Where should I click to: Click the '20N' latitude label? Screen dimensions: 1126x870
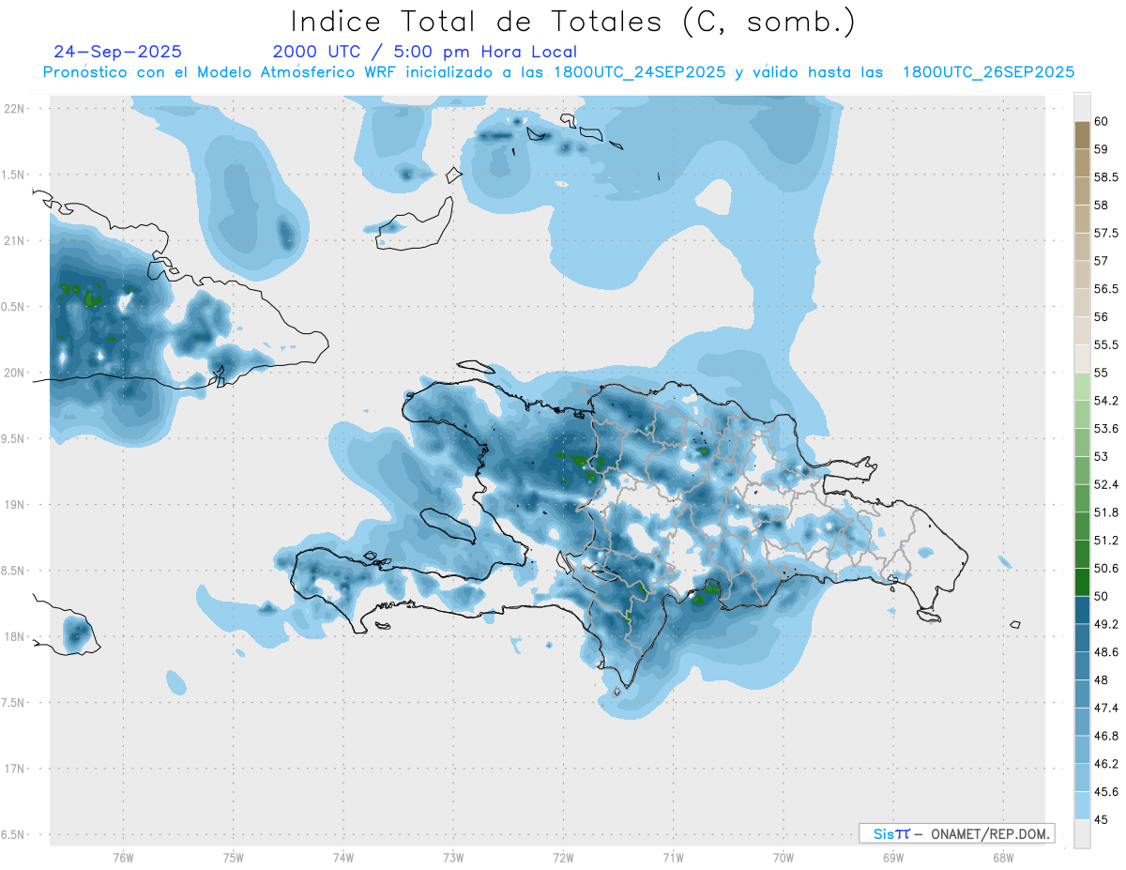click(15, 373)
